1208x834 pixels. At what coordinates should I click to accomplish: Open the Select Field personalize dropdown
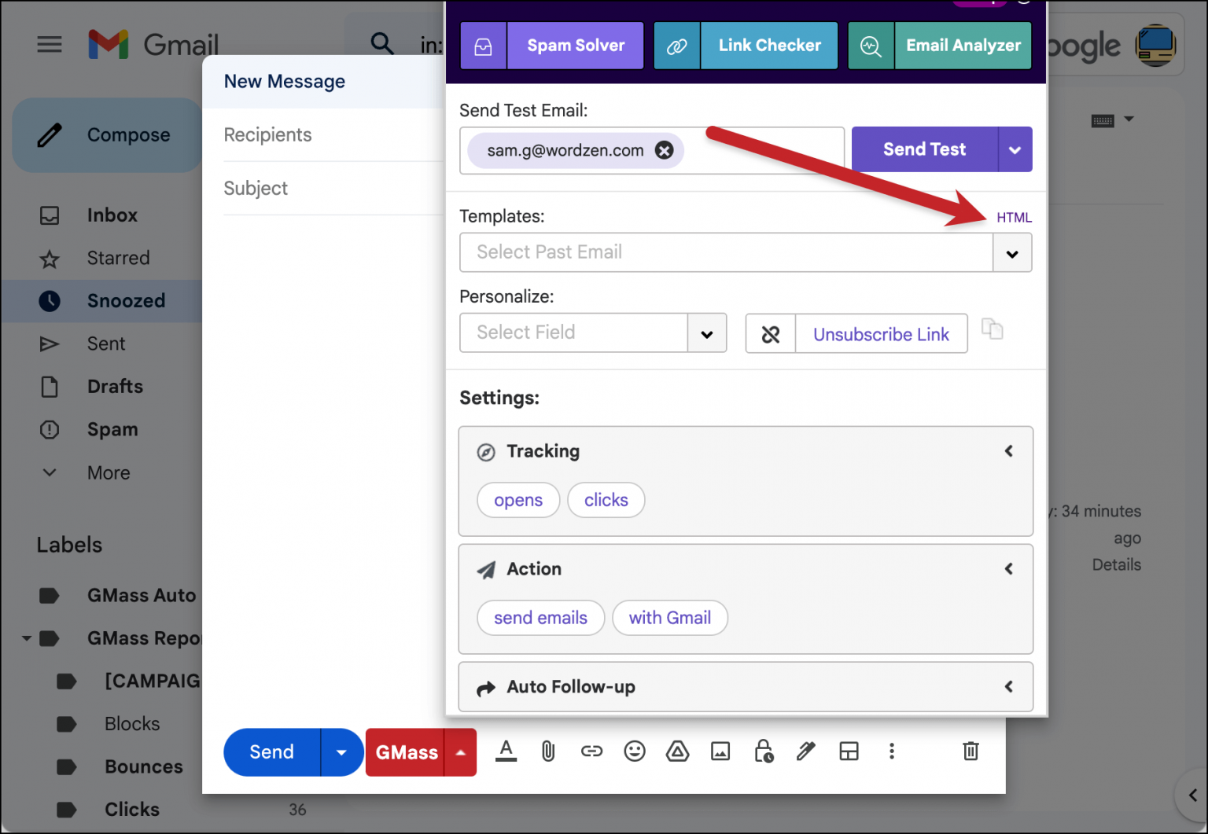click(x=706, y=332)
